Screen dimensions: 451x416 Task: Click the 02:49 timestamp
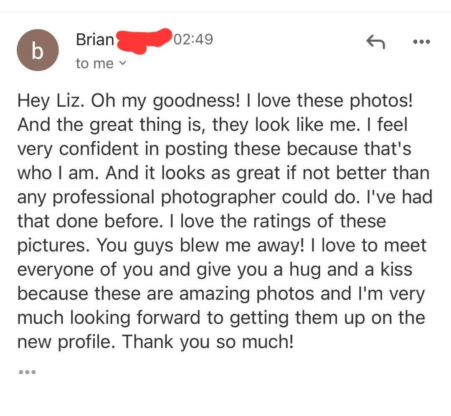pyautogui.click(x=193, y=40)
